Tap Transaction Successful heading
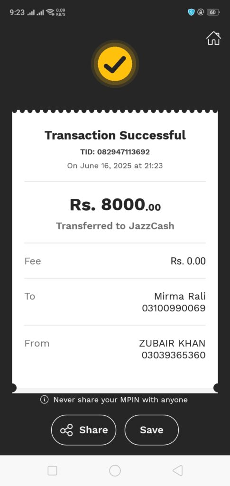 (x=115, y=135)
